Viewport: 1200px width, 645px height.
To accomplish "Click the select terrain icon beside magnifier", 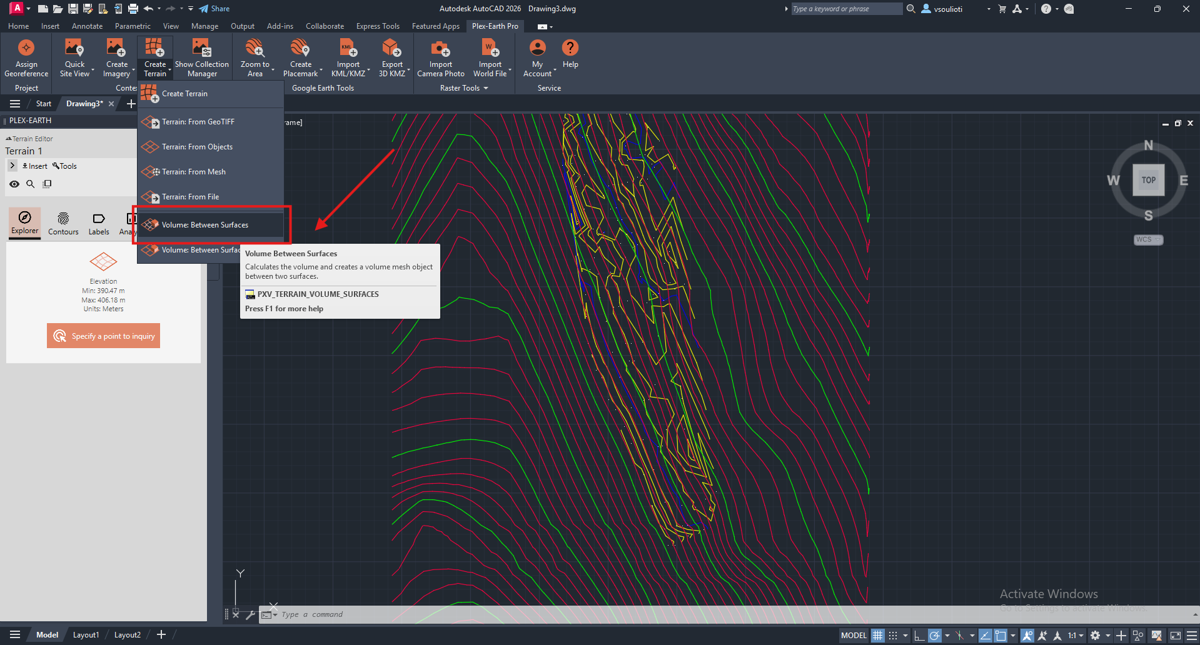I will [47, 184].
